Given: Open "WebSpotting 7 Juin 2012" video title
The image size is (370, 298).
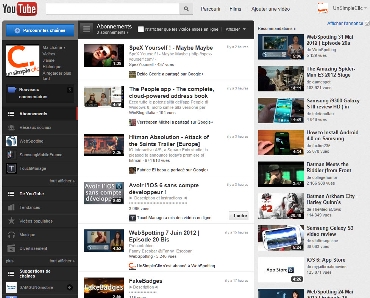Looking at the screenshot, I should 164,236.
